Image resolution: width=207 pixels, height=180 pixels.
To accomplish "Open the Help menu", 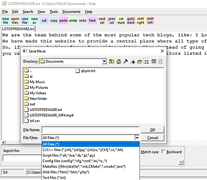I will [89, 12].
